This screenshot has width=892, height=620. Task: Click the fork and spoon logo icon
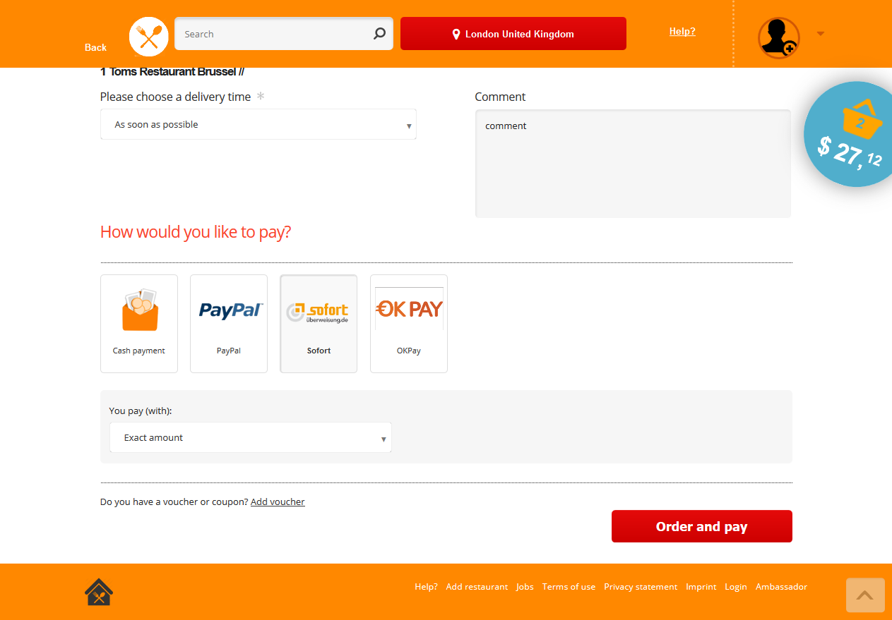pos(149,37)
